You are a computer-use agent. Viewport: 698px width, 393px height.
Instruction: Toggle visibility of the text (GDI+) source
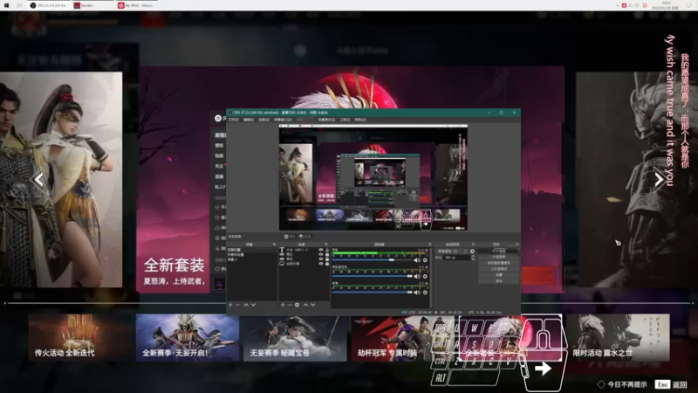tap(320, 250)
